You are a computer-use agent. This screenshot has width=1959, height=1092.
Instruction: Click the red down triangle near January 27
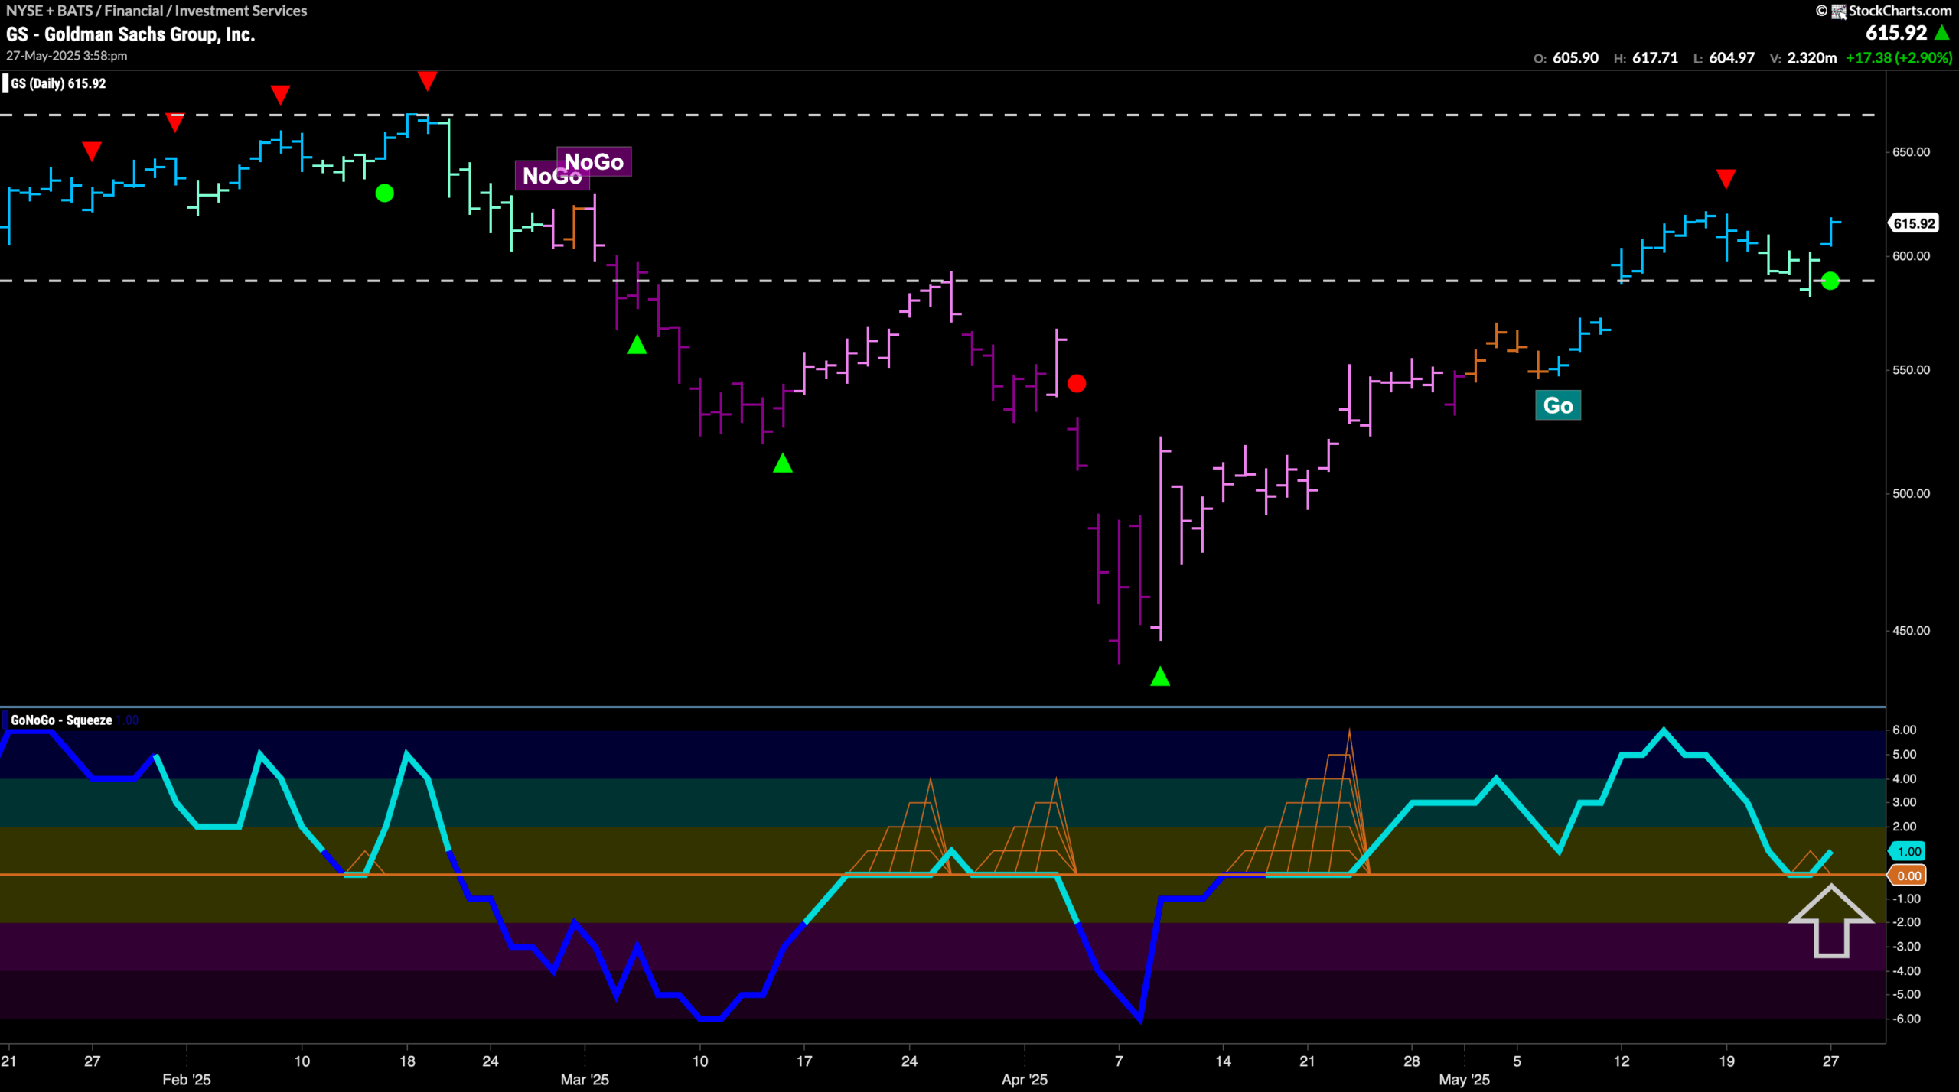coord(92,151)
